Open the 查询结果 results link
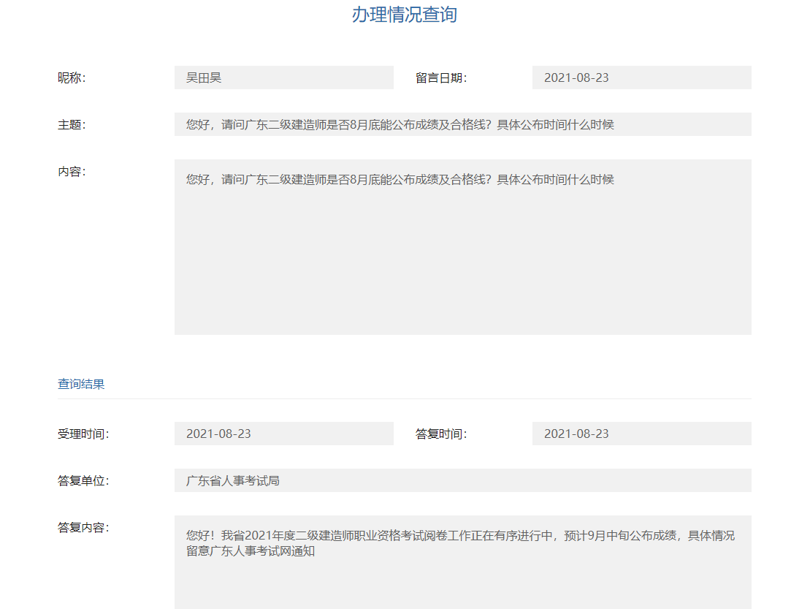810x609 pixels. coord(78,383)
